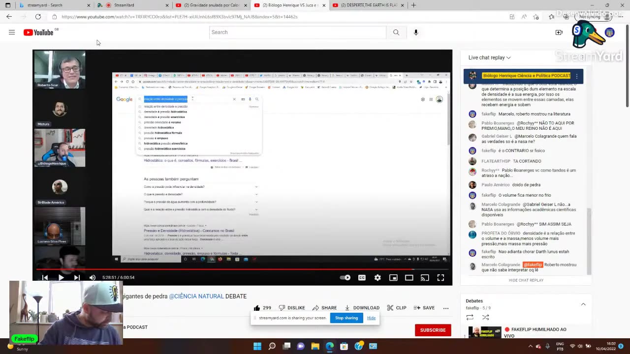
Task: Focus the YouTube Search input field
Action: [298, 32]
